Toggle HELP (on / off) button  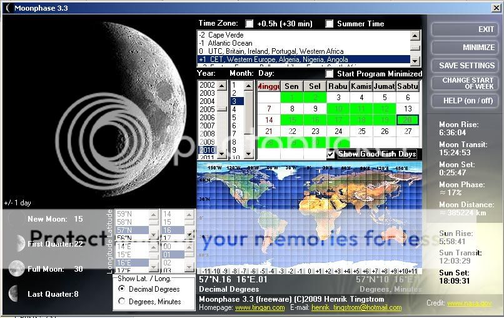pyautogui.click(x=465, y=101)
